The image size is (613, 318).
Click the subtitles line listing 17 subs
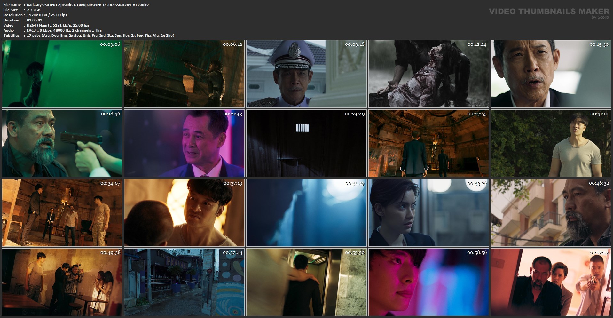pyautogui.click(x=100, y=36)
